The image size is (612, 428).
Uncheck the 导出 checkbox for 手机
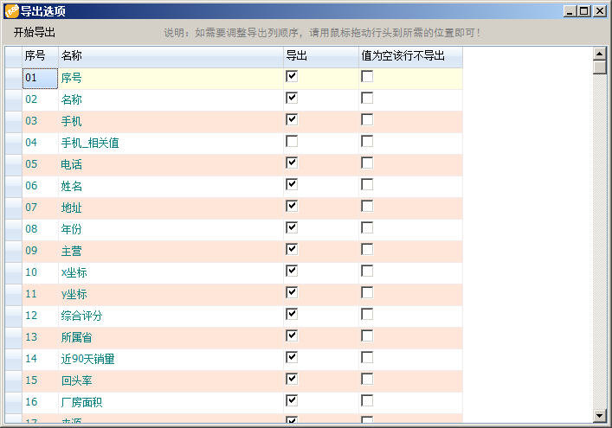[292, 119]
